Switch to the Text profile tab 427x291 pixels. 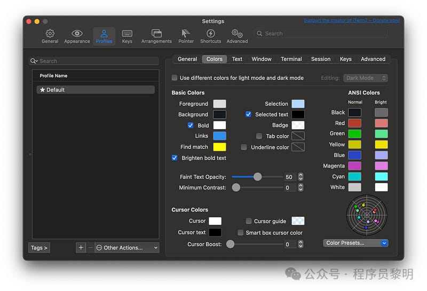tap(237, 59)
